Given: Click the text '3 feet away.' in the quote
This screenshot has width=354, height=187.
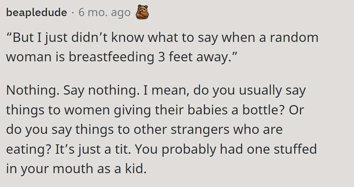Looking at the screenshot, I should pyautogui.click(x=197, y=57).
